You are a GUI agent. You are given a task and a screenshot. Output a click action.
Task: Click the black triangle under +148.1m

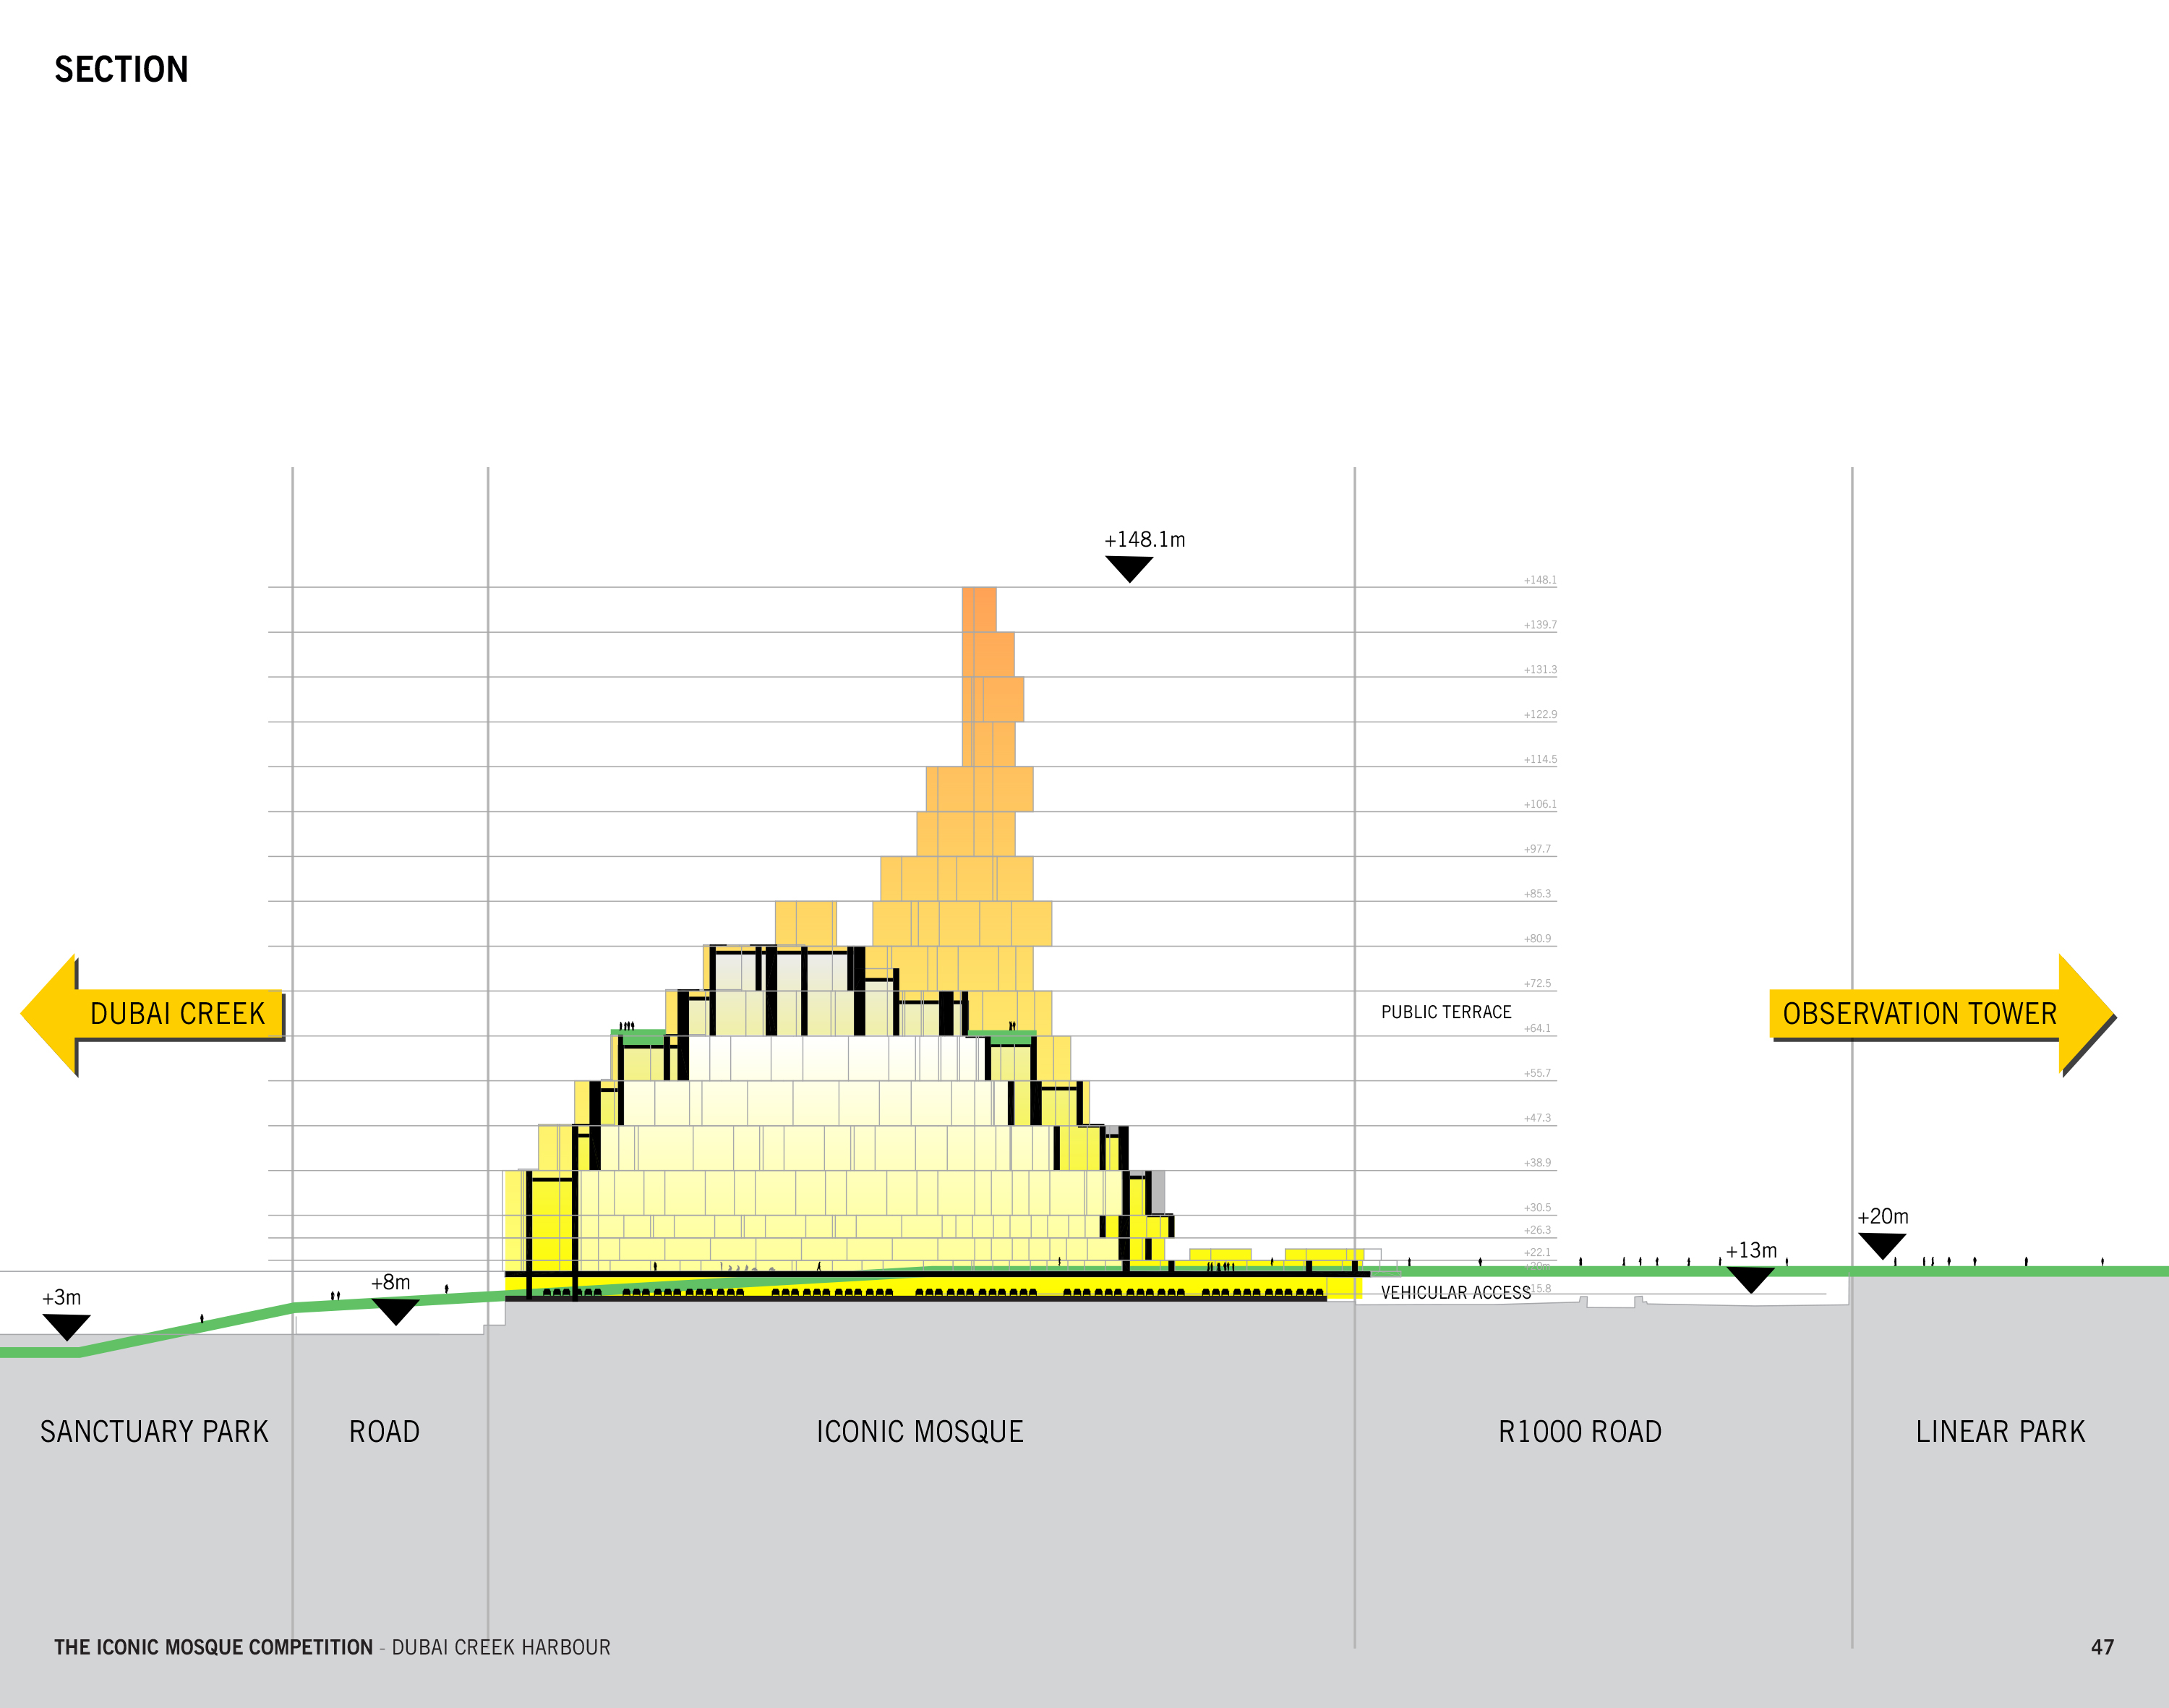click(1129, 569)
